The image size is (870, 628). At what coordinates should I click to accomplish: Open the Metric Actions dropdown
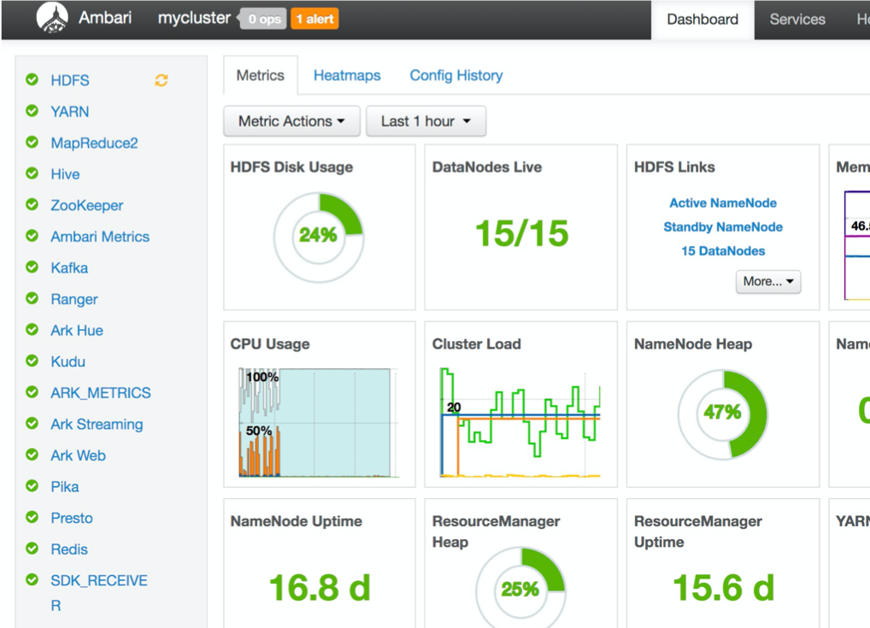point(291,121)
